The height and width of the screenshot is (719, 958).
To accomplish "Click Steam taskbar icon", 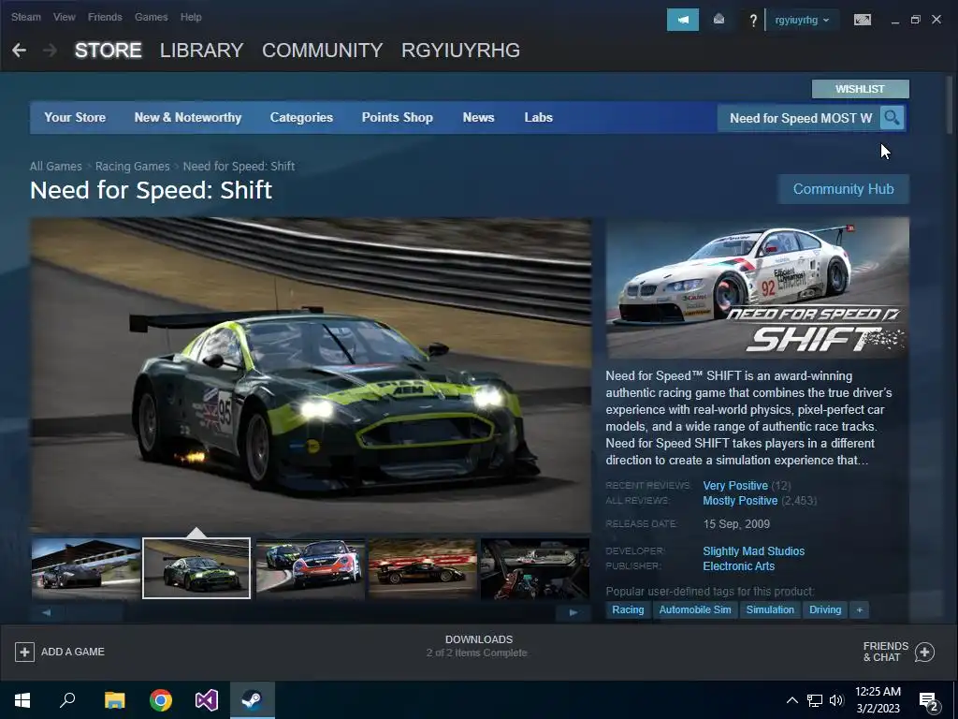I will click(253, 700).
